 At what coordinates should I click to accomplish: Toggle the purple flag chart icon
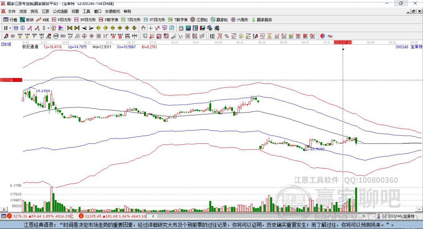pyautogui.click(x=61, y=28)
